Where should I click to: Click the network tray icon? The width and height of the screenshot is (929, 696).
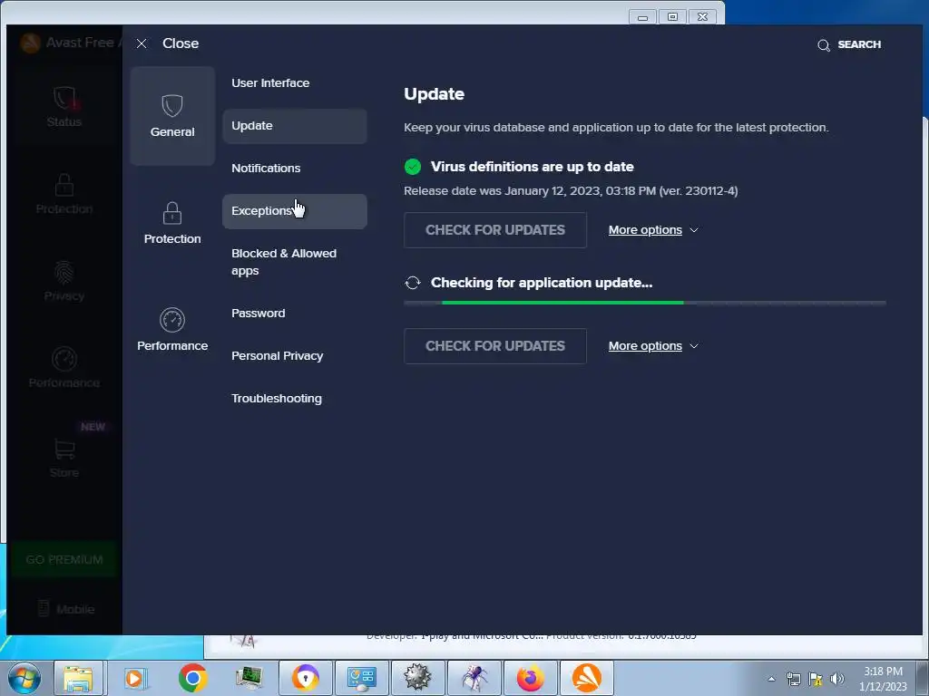(794, 679)
